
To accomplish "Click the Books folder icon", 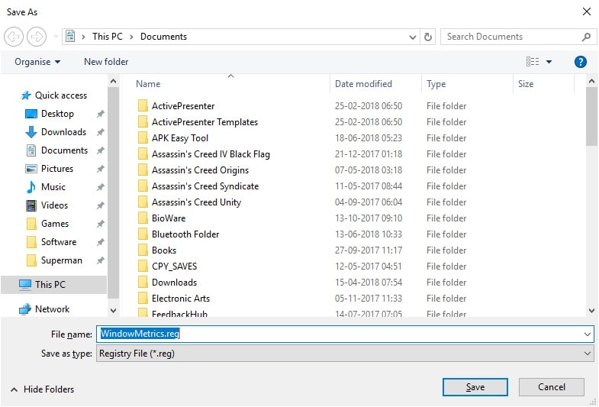I will tap(143, 250).
